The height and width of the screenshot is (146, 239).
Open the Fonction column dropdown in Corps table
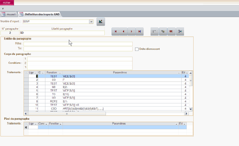click(60, 73)
